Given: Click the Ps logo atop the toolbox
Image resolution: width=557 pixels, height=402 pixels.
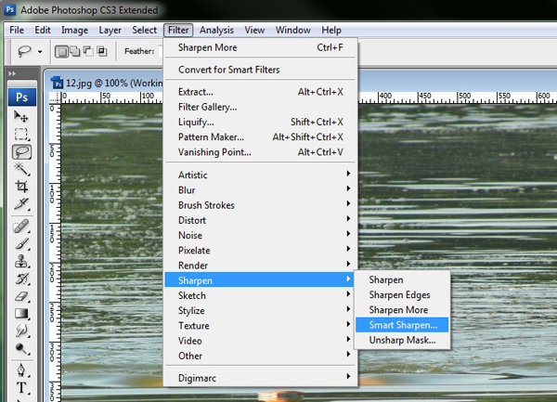Looking at the screenshot, I should (22, 97).
